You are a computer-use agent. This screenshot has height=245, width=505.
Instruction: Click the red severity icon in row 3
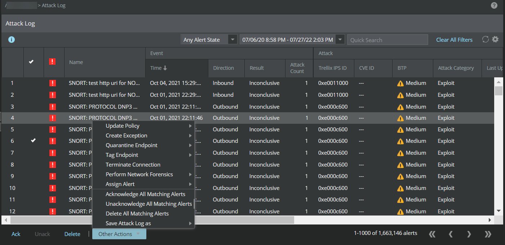coord(52,107)
